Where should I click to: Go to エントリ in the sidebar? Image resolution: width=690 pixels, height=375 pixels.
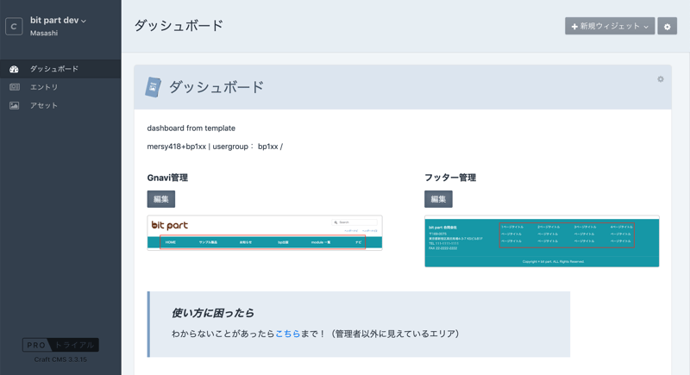[x=44, y=87]
